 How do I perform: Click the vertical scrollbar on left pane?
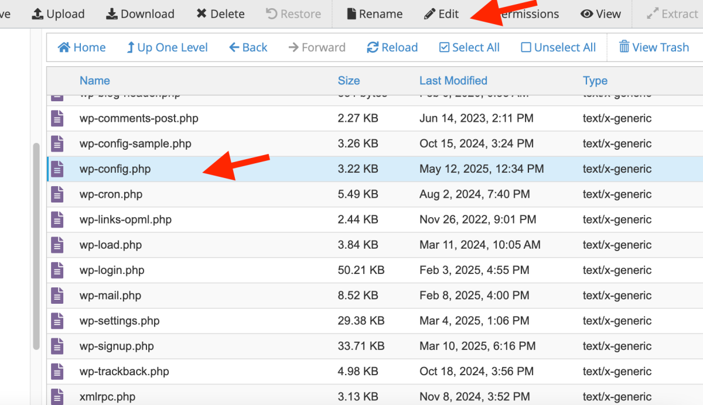(x=37, y=246)
